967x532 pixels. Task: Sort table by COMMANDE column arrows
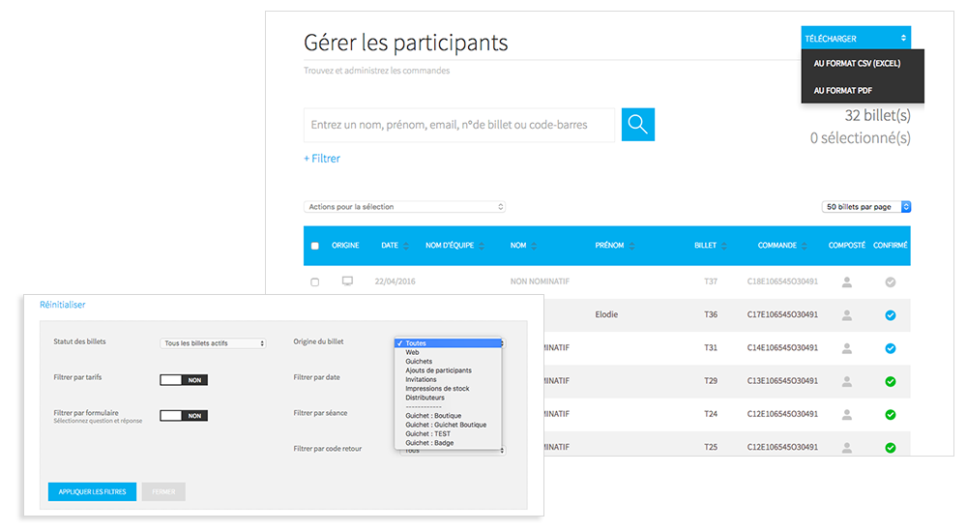[805, 246]
